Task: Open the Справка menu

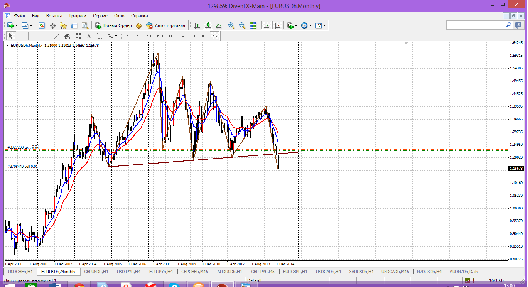Action: pos(140,16)
